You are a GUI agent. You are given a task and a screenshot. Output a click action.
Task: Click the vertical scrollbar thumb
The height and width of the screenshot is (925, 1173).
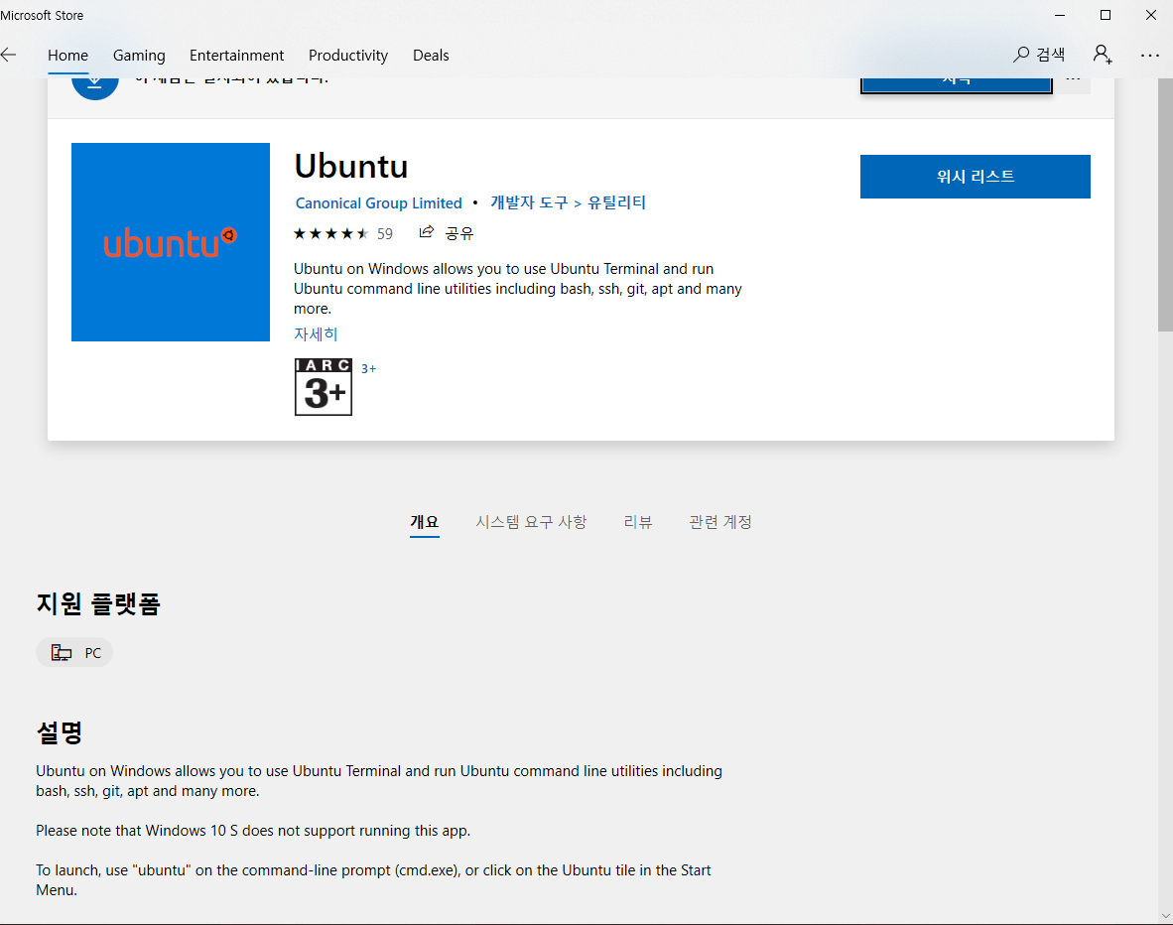(x=1165, y=203)
